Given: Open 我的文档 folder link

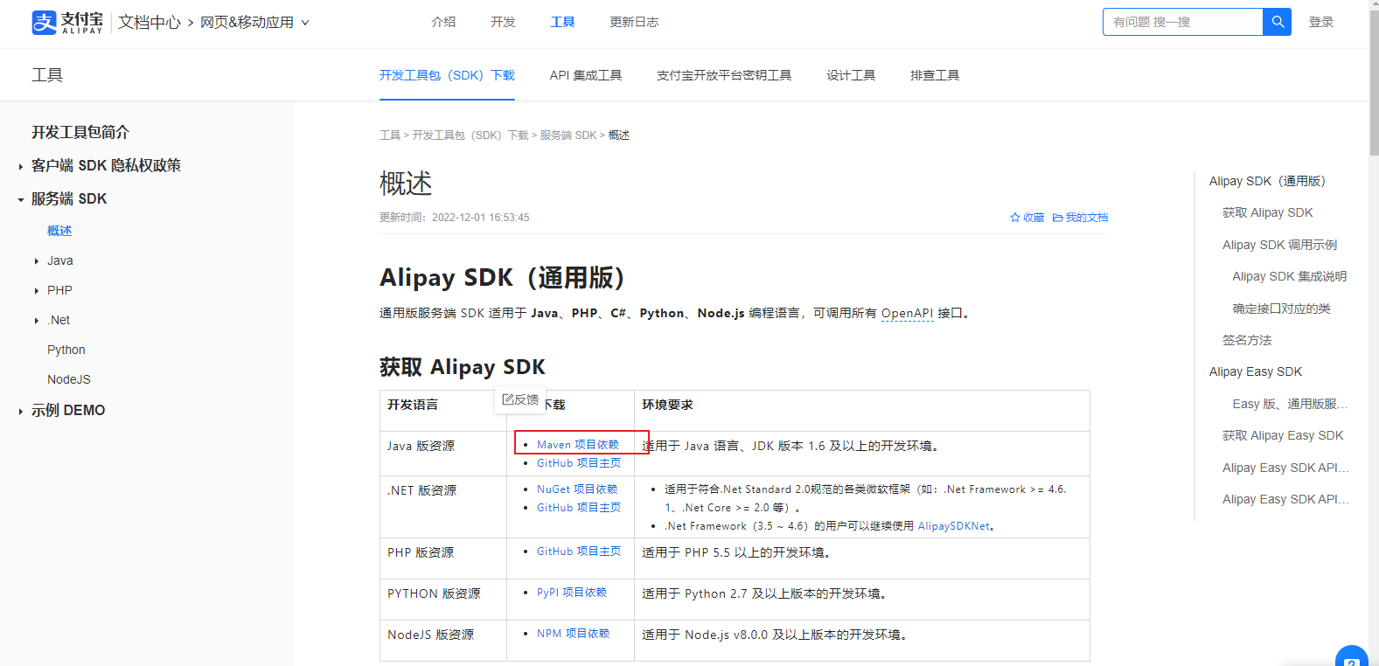Looking at the screenshot, I should click(x=1080, y=218).
